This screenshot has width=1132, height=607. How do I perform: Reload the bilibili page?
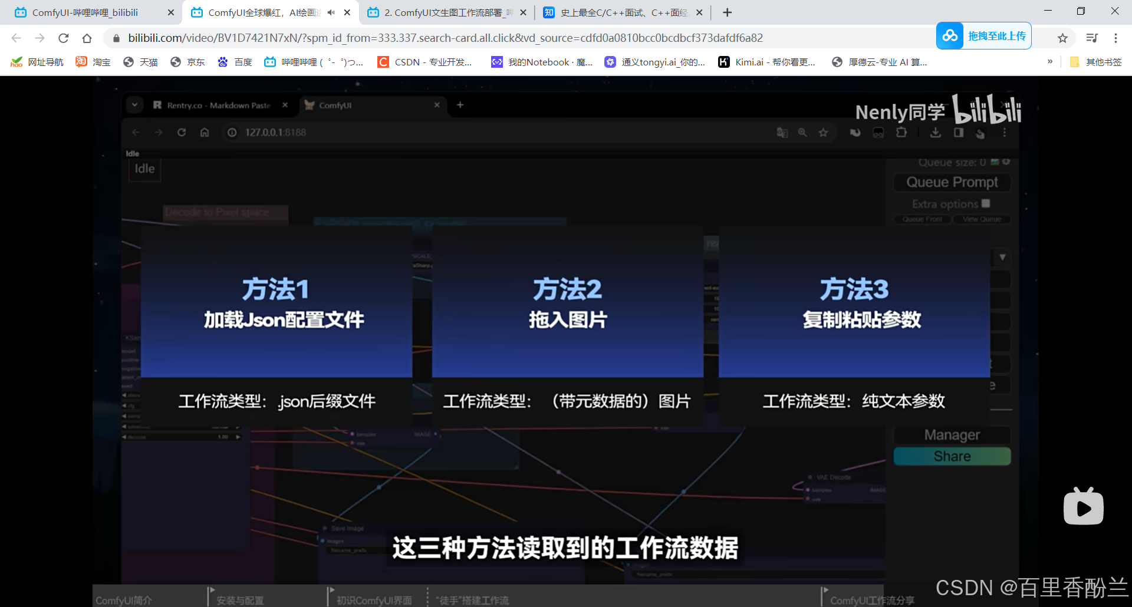(x=64, y=38)
